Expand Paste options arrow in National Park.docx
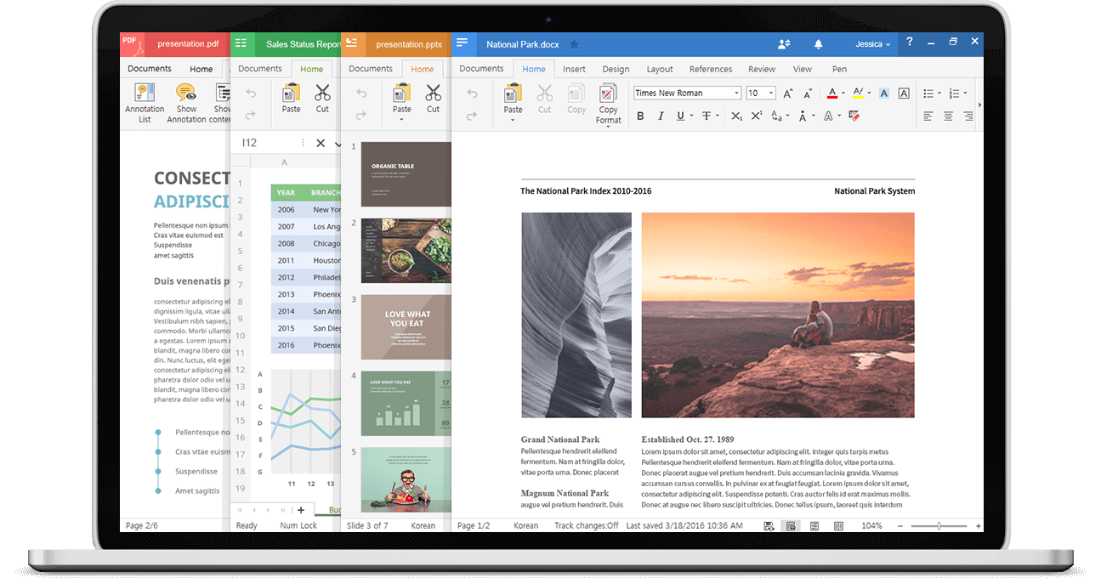The width and height of the screenshot is (1101, 578). (x=513, y=121)
